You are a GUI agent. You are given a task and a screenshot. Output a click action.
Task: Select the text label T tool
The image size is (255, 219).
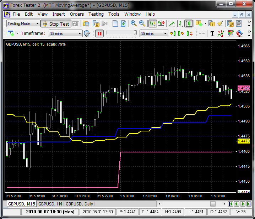tap(212, 33)
